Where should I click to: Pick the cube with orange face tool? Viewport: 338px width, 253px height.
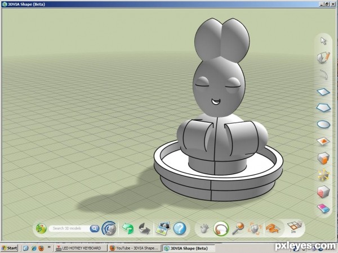(x=323, y=158)
